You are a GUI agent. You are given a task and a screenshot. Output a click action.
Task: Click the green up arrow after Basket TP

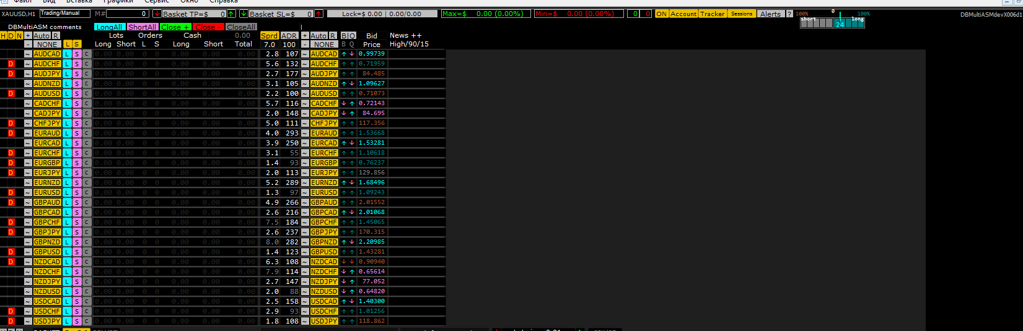(231, 14)
